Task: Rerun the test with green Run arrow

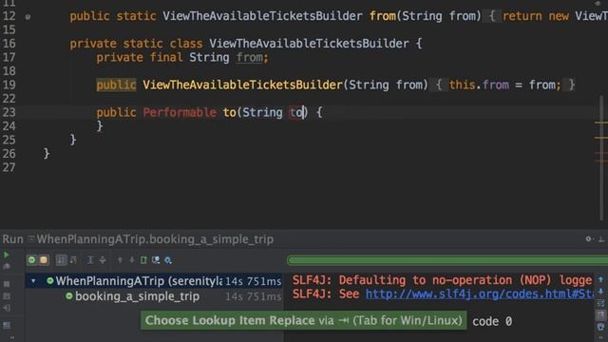Action: [x=7, y=256]
